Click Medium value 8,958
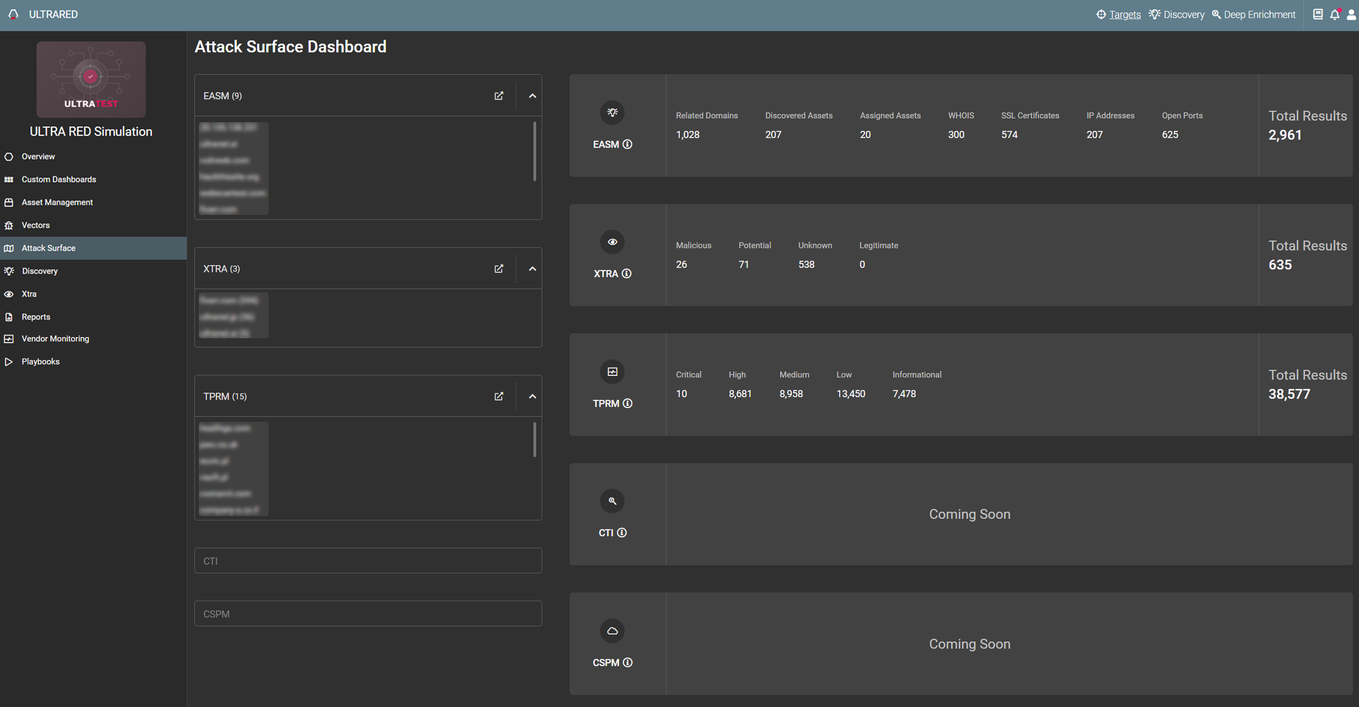The image size is (1359, 707). 791,394
